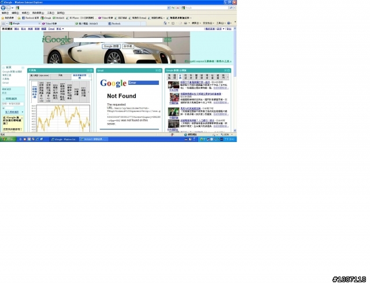Viewport: 370px width, 284px height.
Task: Expand the address bar history dropdown
Action: point(169,8)
